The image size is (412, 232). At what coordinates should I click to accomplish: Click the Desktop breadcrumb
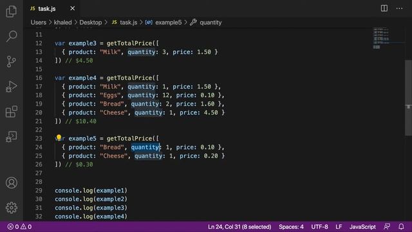91,23
